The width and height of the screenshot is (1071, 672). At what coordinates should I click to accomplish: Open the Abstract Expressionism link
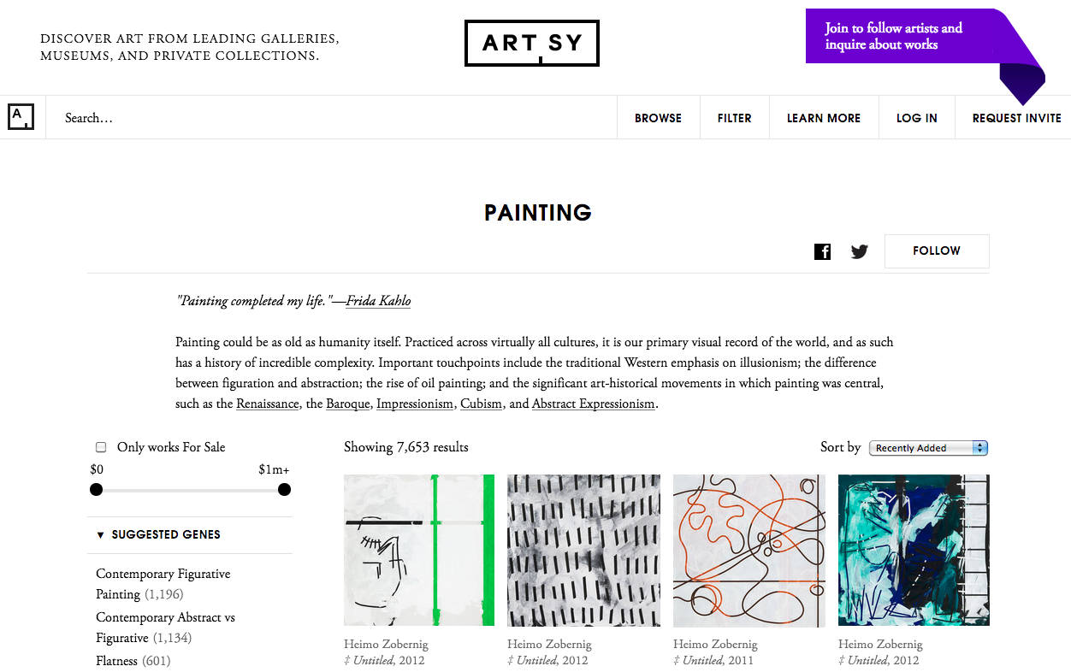pyautogui.click(x=593, y=404)
